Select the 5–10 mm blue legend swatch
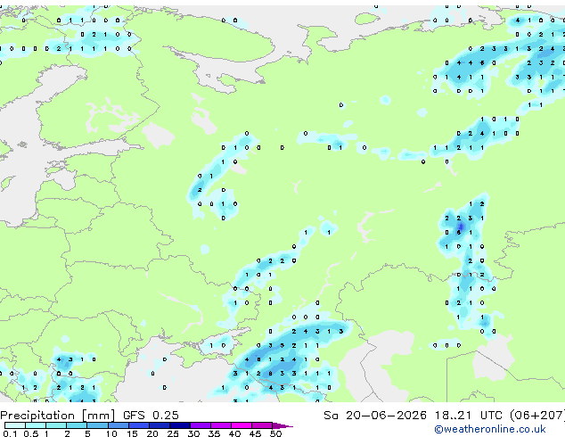565x437 pixels. pos(97,425)
